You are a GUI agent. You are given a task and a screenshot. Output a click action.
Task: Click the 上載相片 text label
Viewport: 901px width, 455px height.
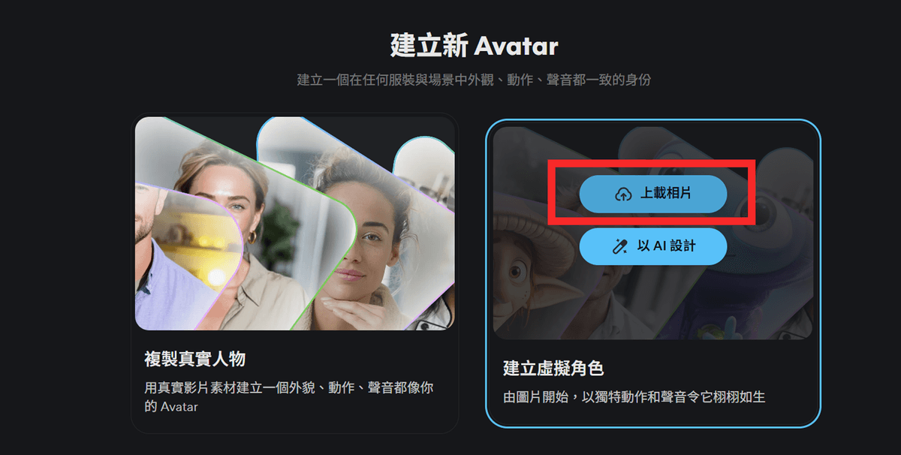[665, 194]
